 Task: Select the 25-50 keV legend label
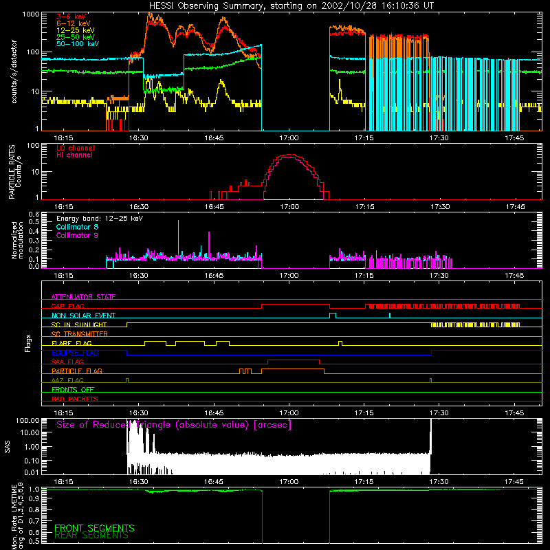76,37
